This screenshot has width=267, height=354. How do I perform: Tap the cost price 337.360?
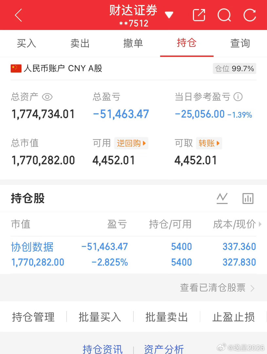click(239, 246)
